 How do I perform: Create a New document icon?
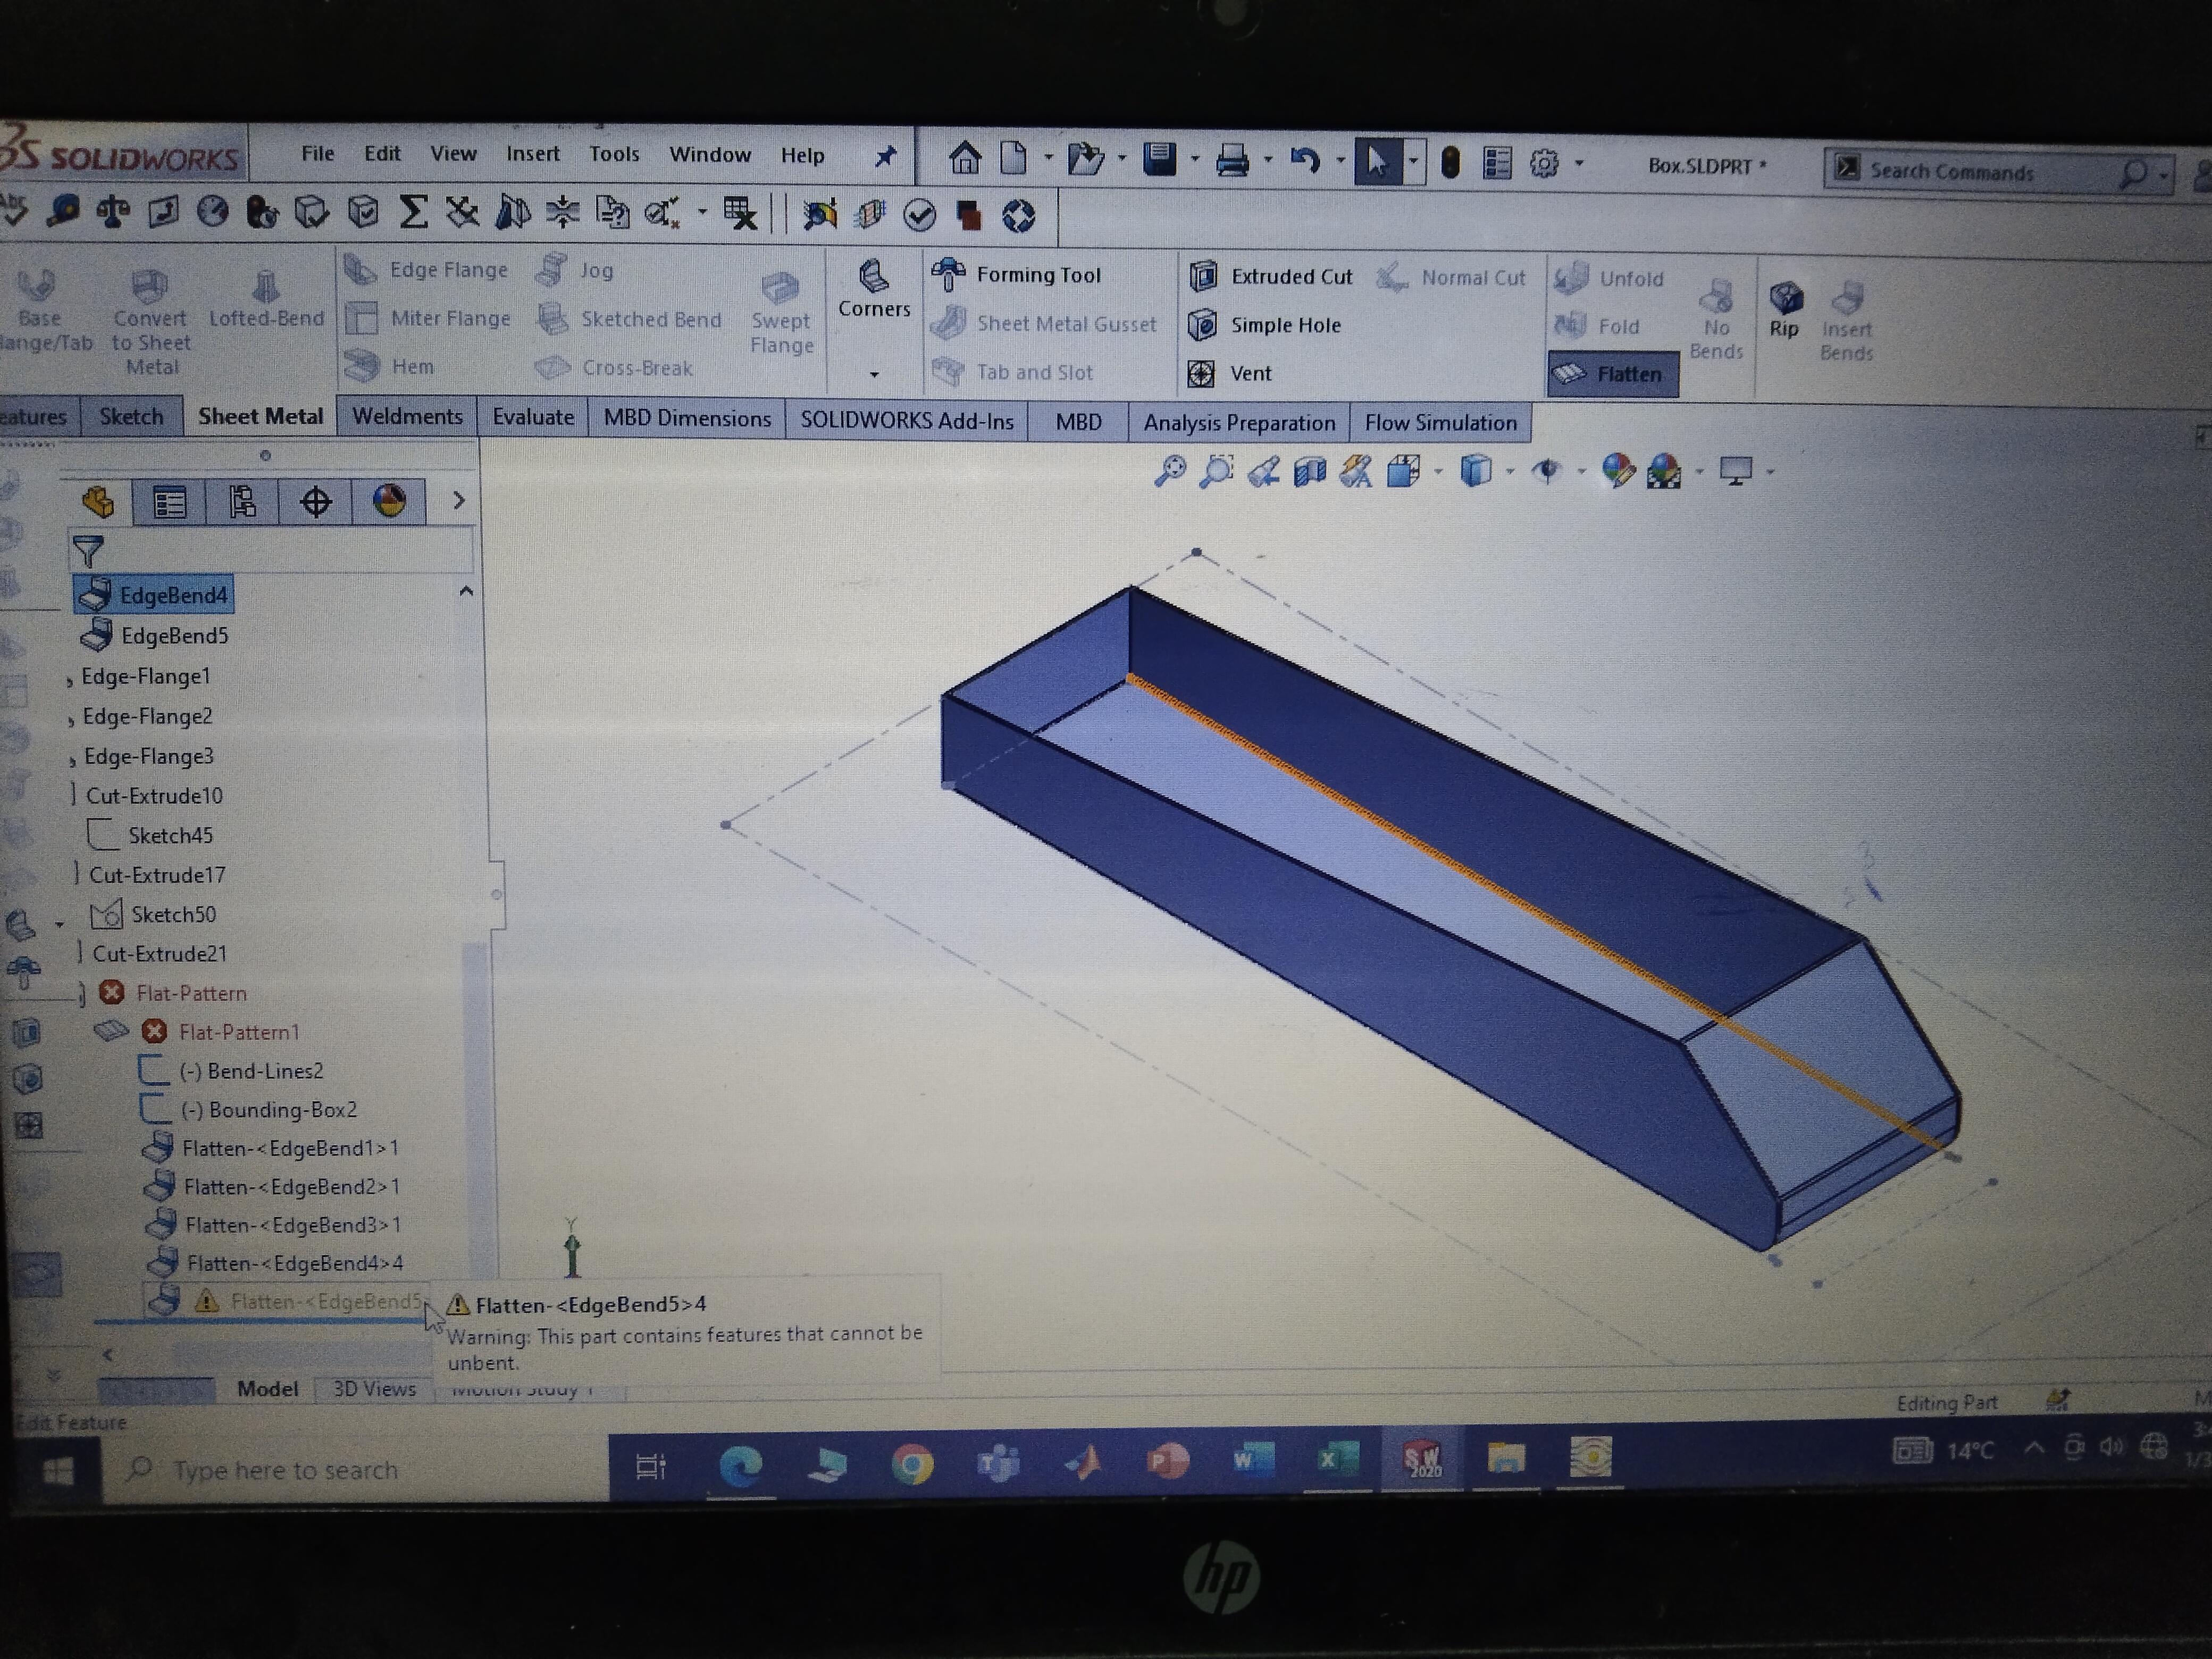coord(1013,158)
